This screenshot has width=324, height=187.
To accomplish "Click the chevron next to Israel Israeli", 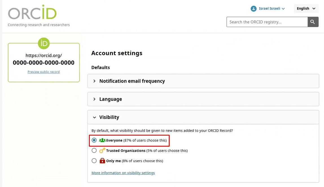I will pos(283,9).
